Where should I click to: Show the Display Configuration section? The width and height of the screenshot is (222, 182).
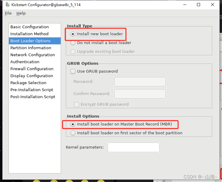coord(32,76)
